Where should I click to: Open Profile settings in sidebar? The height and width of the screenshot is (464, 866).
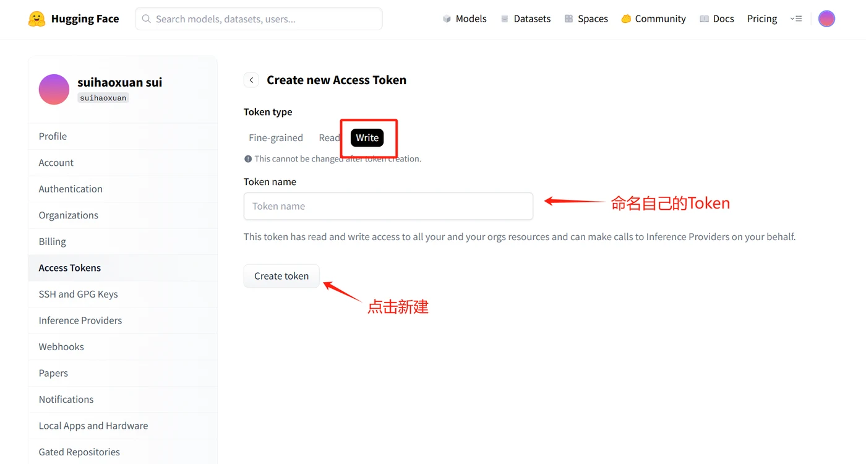point(123,136)
